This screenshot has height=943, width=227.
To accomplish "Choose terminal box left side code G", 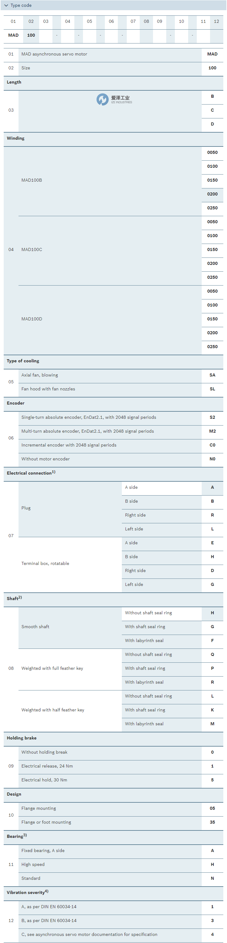I will 213,585.
